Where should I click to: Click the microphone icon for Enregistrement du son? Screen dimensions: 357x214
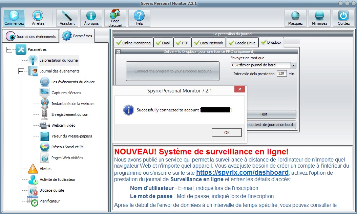(x=44, y=114)
